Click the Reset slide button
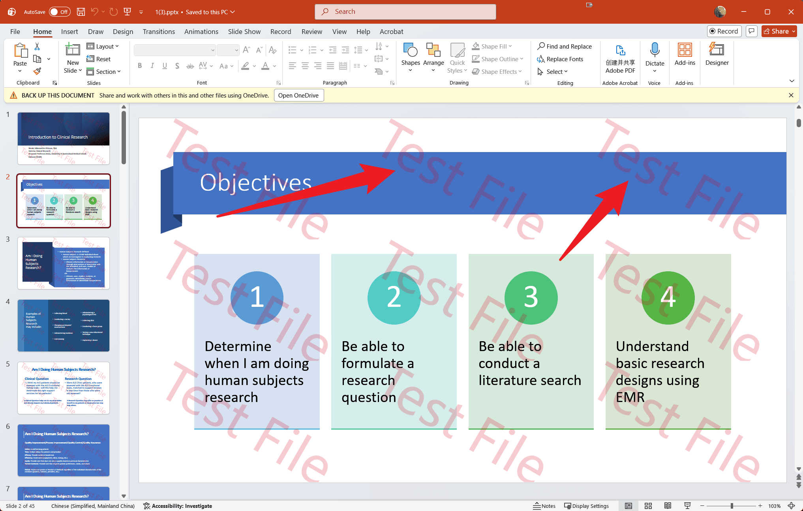Screen dimensions: 803x511 click(x=99, y=59)
